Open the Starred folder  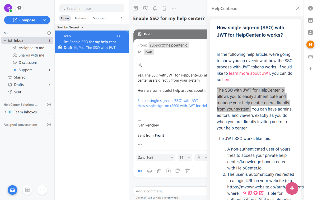(20, 77)
